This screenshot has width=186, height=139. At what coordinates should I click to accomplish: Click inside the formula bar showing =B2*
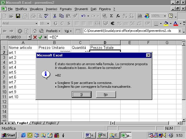(x=117, y=37)
